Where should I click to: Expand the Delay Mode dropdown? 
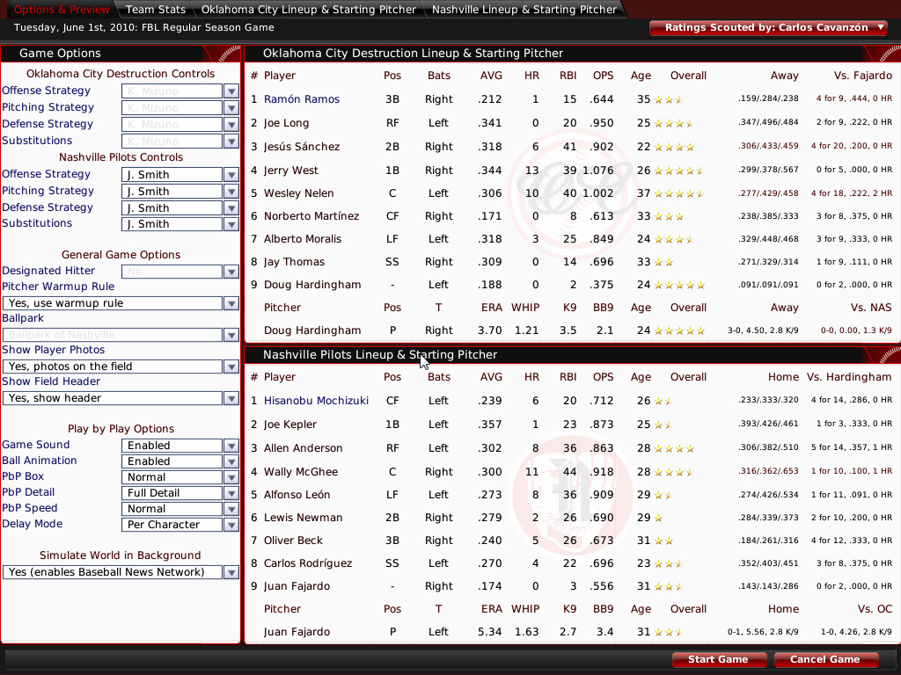point(231,525)
